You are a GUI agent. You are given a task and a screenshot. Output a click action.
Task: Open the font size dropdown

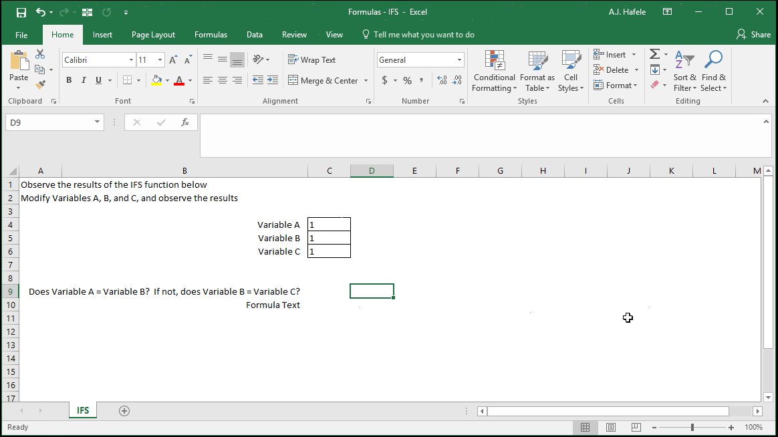160,60
